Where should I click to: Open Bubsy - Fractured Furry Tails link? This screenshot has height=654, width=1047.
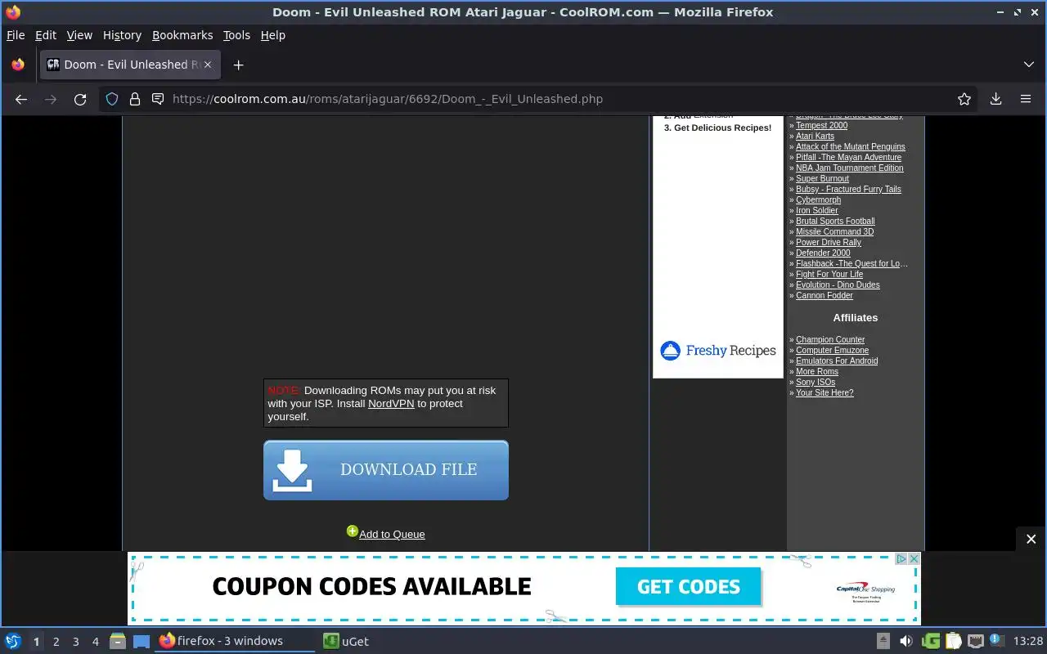[x=848, y=190]
